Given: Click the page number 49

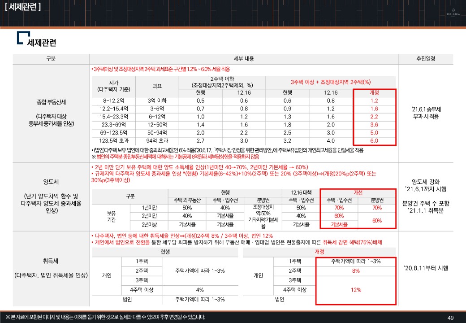Looking at the screenshot, I should pyautogui.click(x=451, y=317).
